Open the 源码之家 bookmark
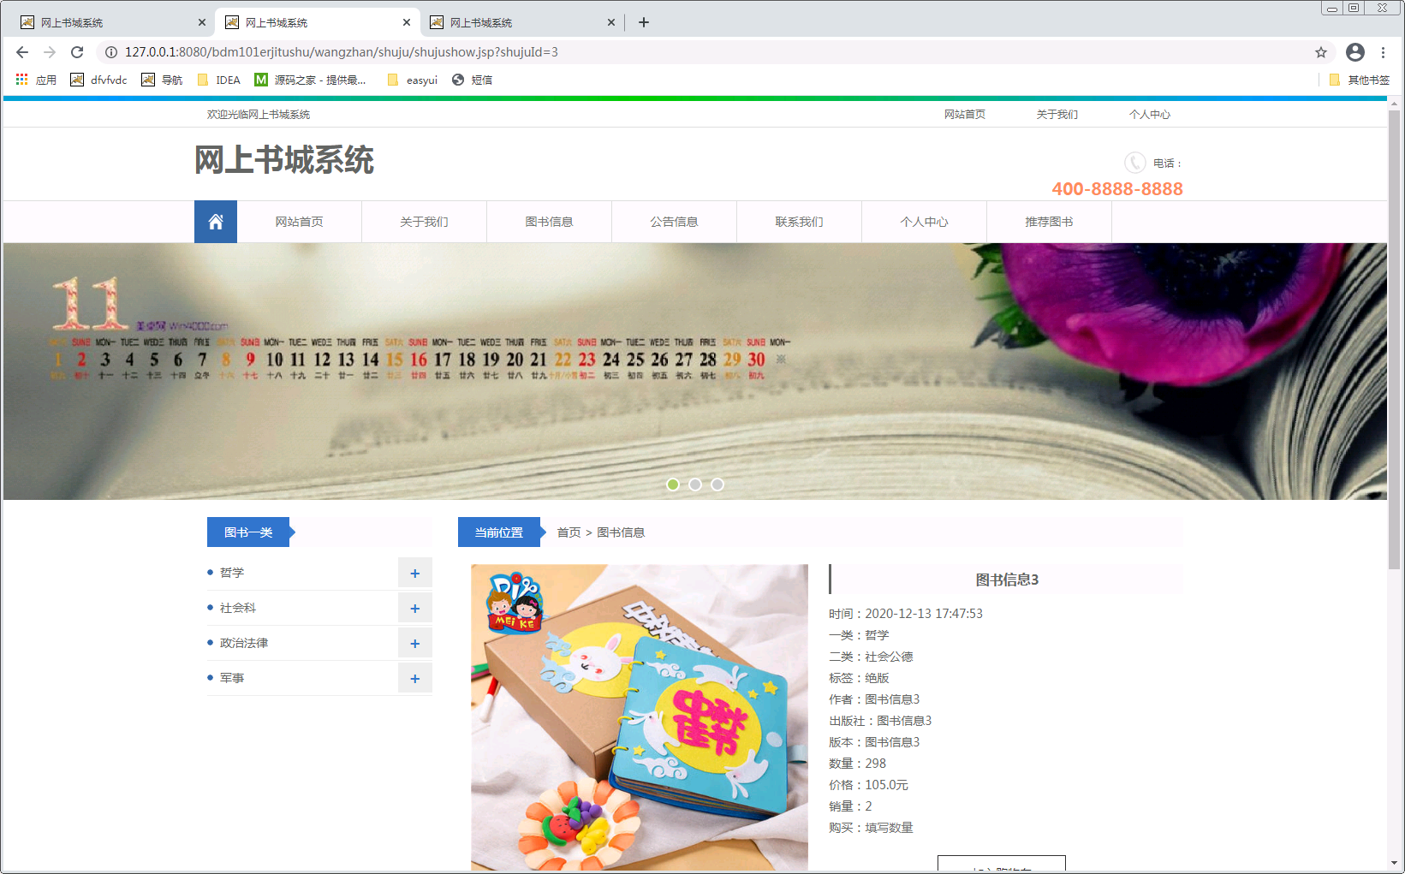This screenshot has width=1405, height=874. pos(310,80)
